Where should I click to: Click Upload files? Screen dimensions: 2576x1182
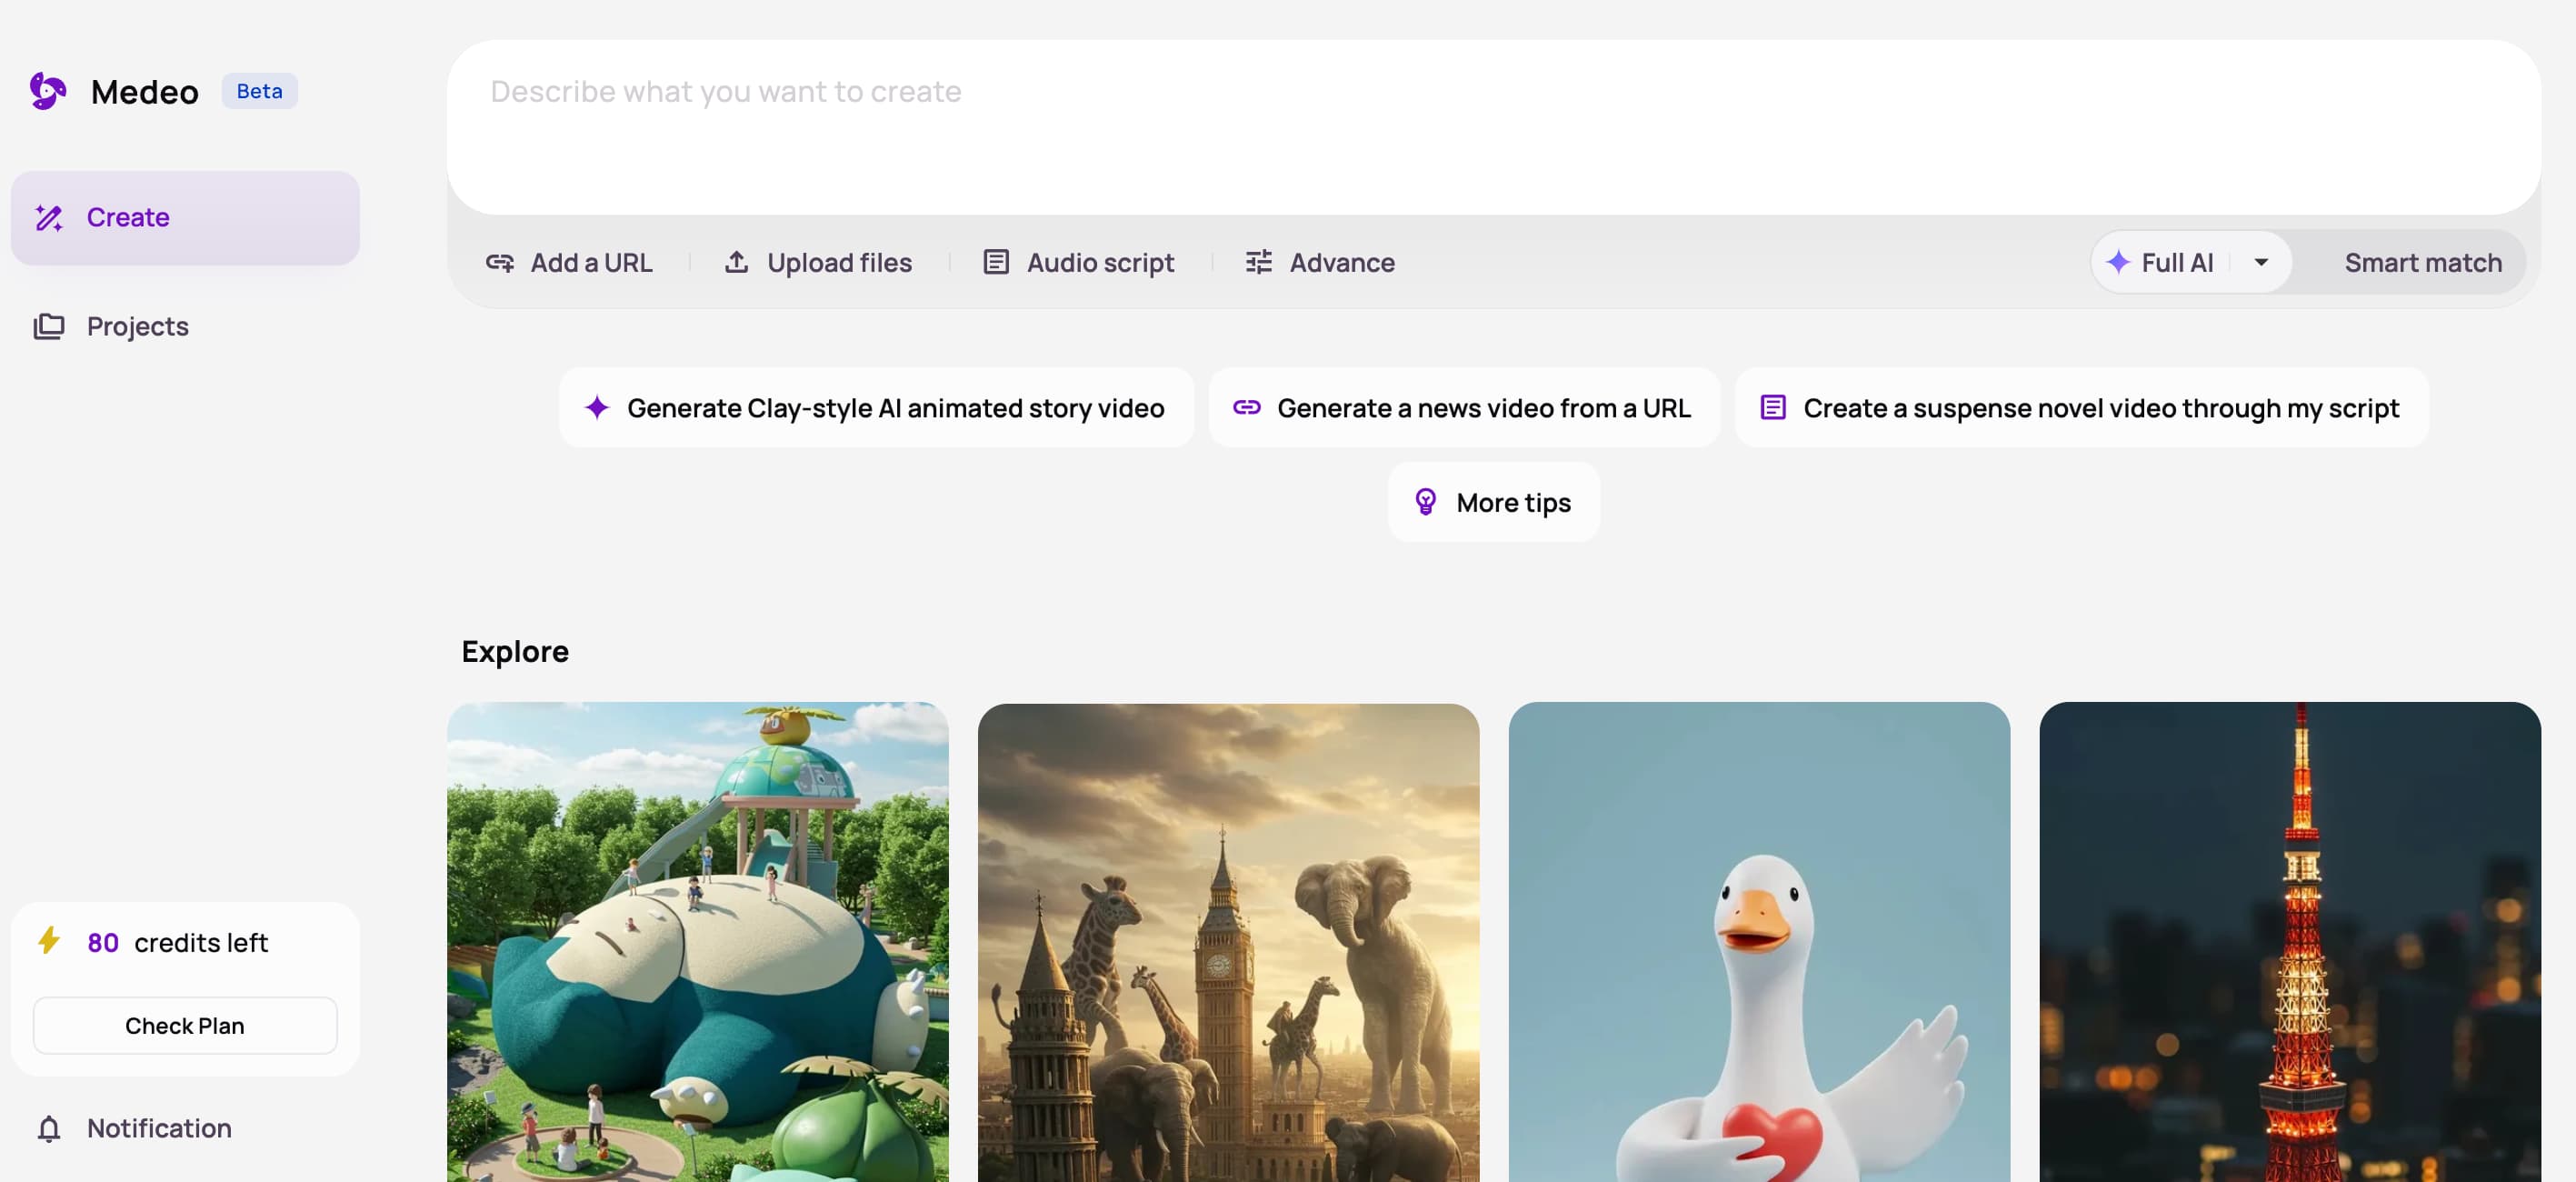coord(818,263)
